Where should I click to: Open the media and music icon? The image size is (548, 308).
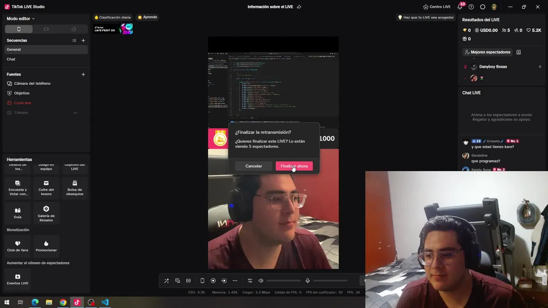pyautogui.click(x=177, y=281)
